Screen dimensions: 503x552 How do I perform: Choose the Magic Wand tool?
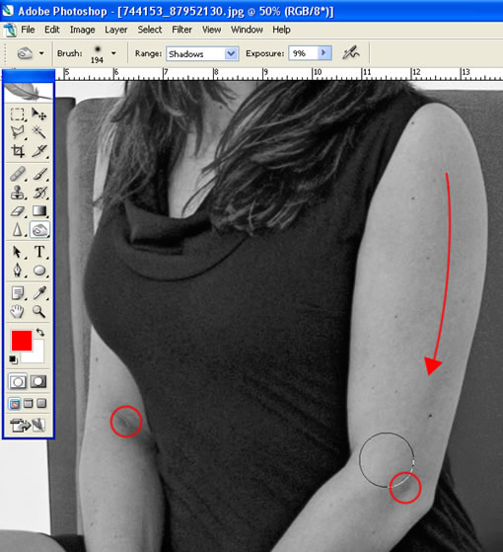point(39,132)
